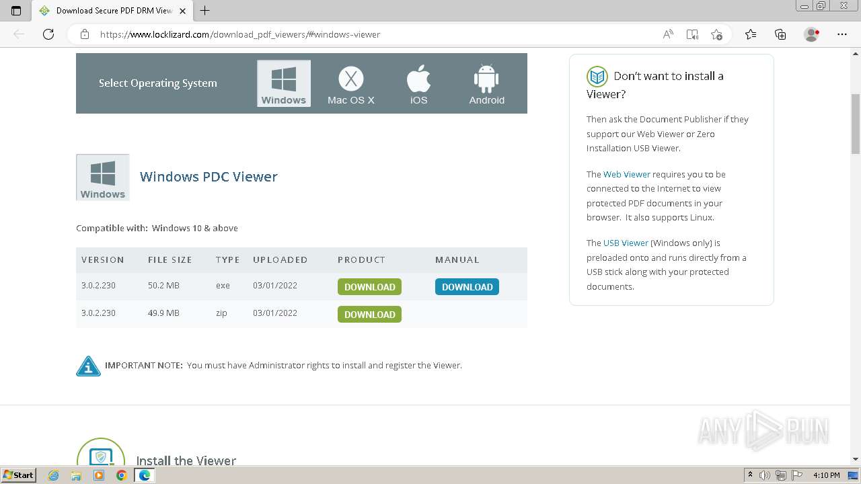Click the 50.2 MB file size cell
The height and width of the screenshot is (484, 861).
coord(163,286)
